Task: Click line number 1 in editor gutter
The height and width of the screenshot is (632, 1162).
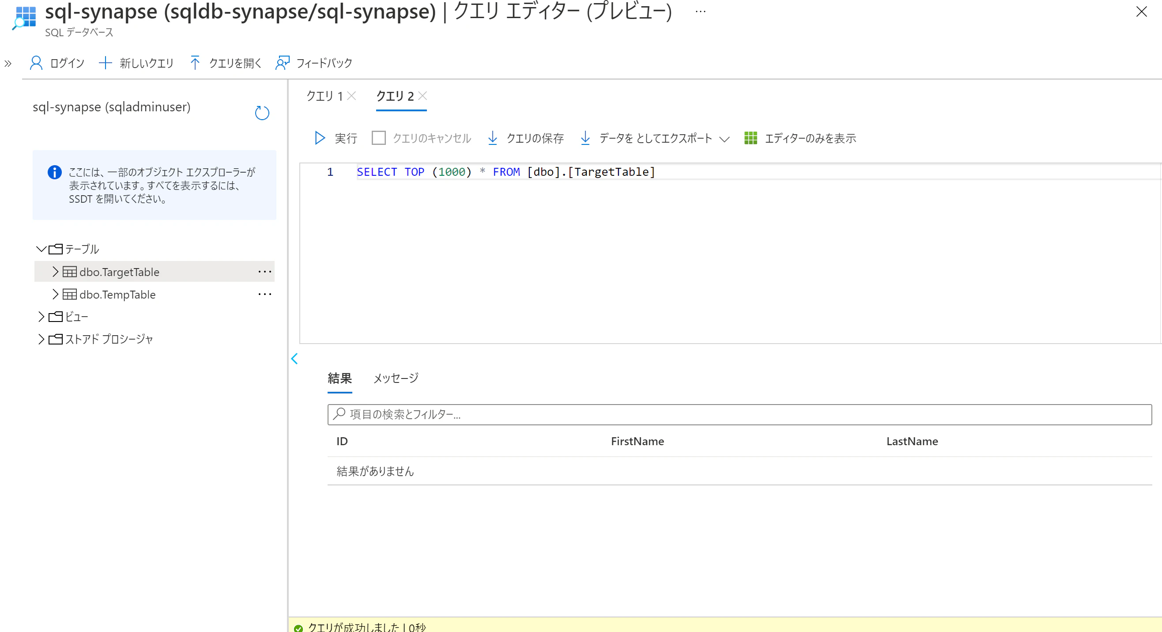Action: (x=330, y=172)
